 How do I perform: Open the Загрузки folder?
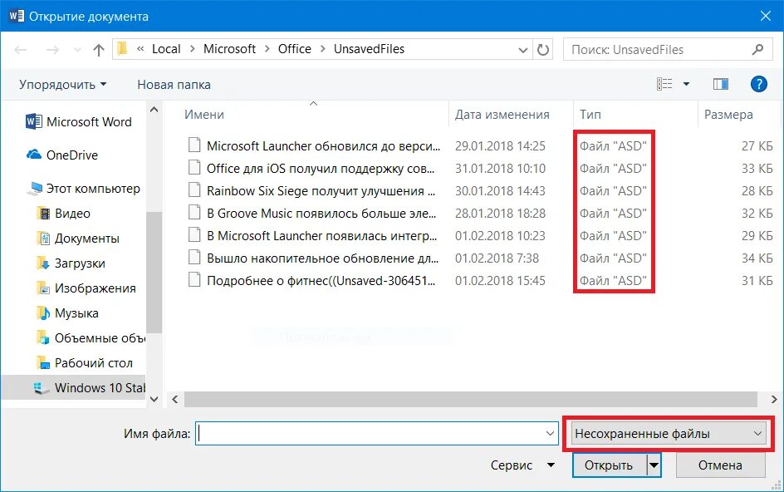coord(71,263)
